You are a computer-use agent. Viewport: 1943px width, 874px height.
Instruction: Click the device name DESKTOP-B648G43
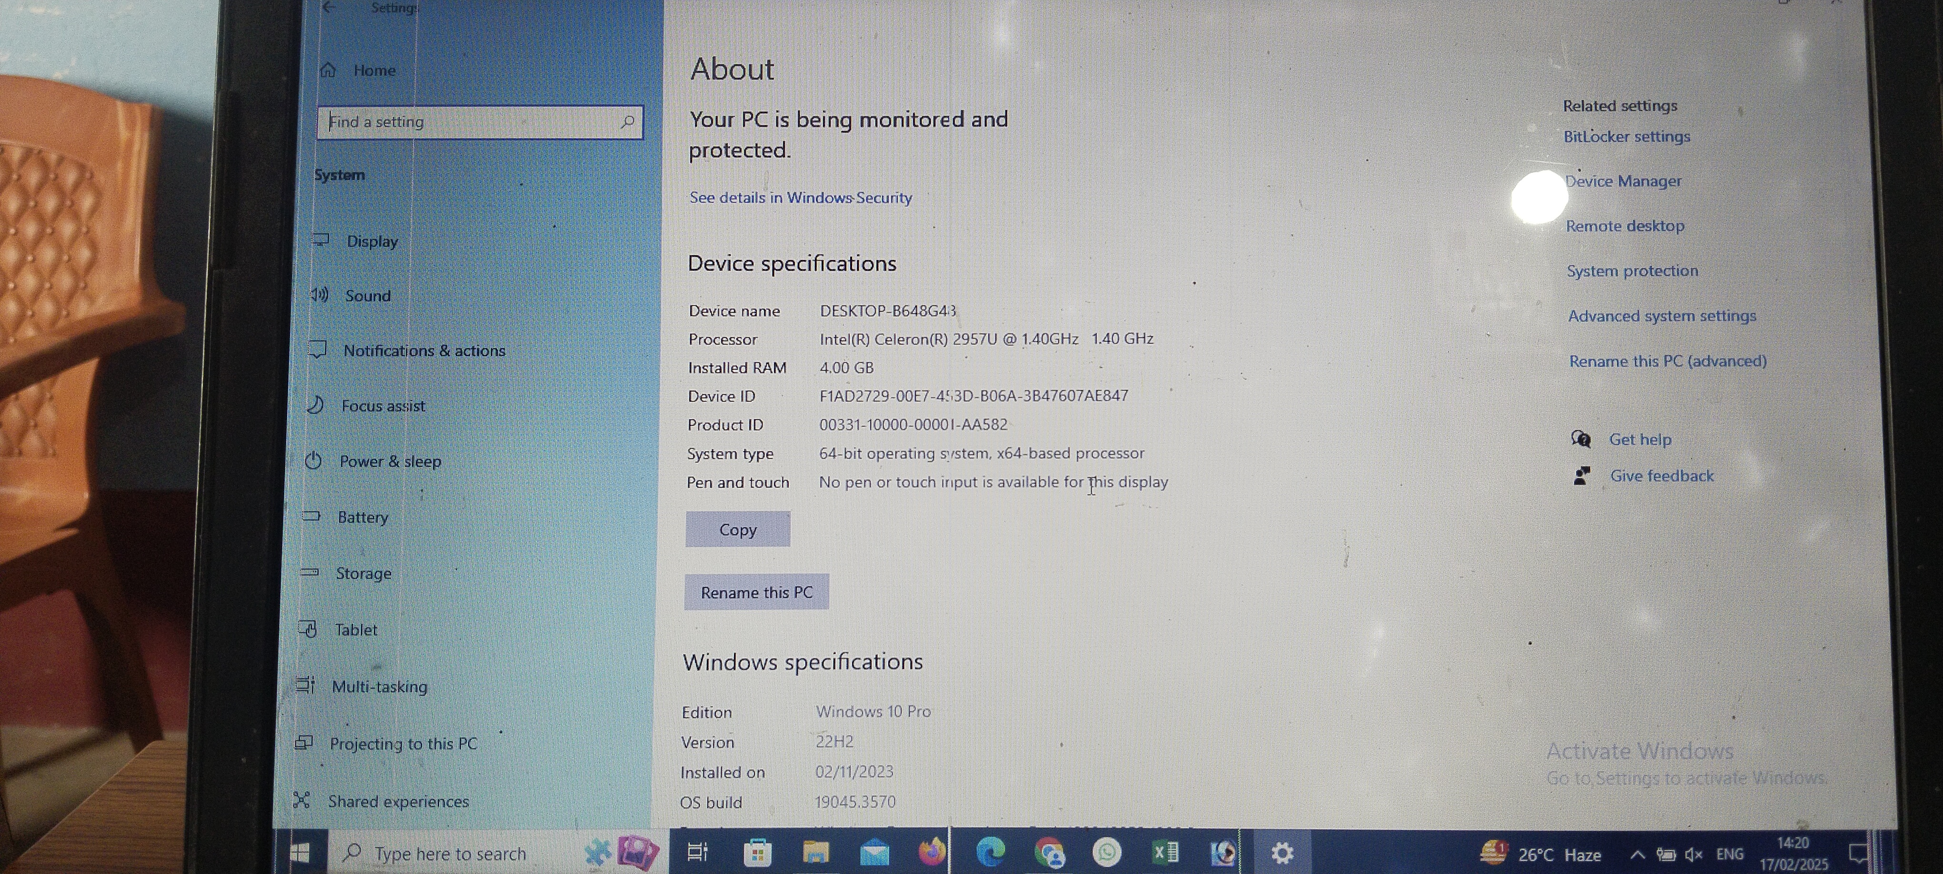pos(888,311)
